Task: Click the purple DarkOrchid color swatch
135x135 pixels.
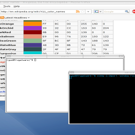Action: click(33, 28)
